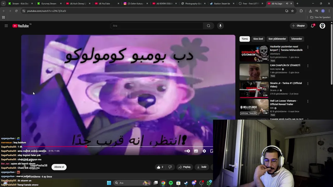333x187 pixels.
Task: Open more options for the Hackerlar video
Action: pyautogui.click(x=308, y=47)
